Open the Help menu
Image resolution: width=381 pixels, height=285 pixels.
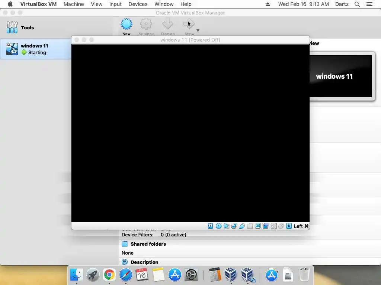[186, 4]
